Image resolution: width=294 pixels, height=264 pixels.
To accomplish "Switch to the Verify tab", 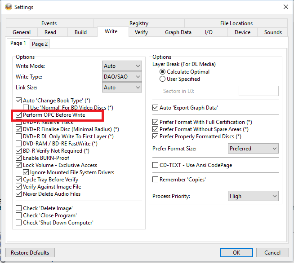I will click(141, 32).
